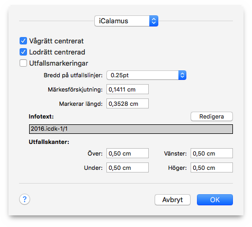Click the Avbryt button
252x227 pixels.
point(173,200)
